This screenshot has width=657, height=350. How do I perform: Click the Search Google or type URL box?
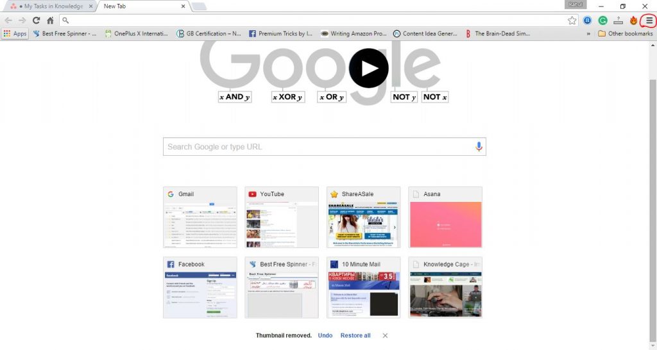324,147
